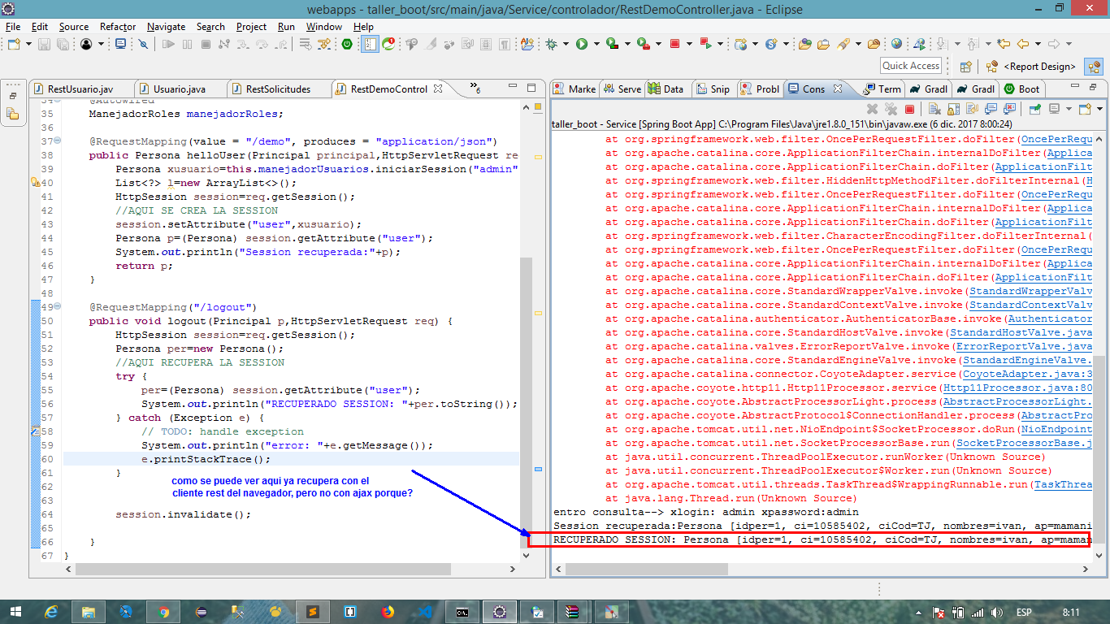Select the Report Design perspective button
The width and height of the screenshot is (1110, 624).
coord(1030,67)
